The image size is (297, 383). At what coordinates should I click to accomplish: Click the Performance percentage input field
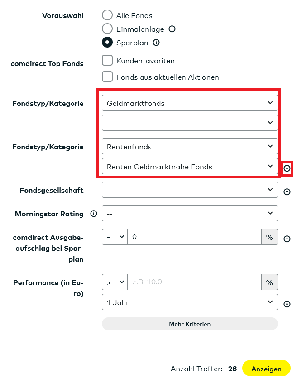coord(194,282)
